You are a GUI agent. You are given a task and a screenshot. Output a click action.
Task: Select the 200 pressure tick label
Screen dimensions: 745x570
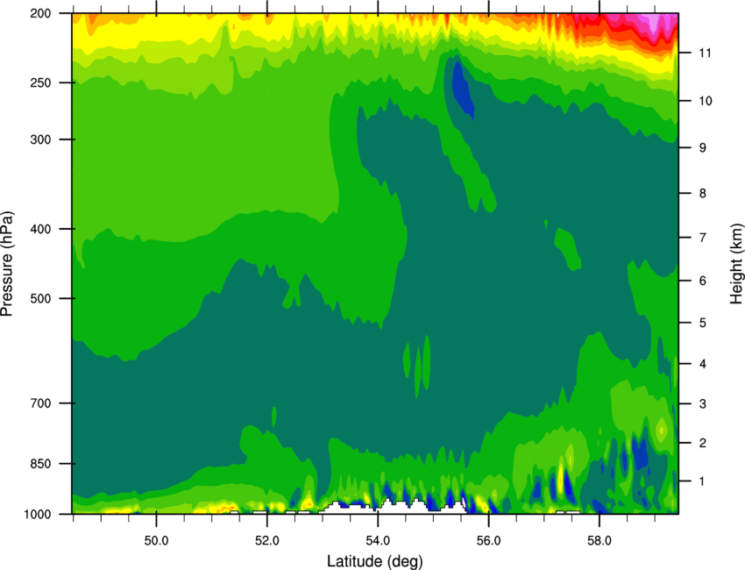(40, 13)
